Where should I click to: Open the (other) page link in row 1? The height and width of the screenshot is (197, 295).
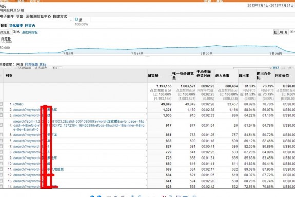tap(18, 104)
